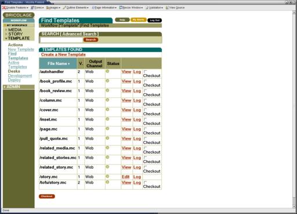Check the Checkout box for /autohandler
This screenshot has height=214, width=297.
145,72
